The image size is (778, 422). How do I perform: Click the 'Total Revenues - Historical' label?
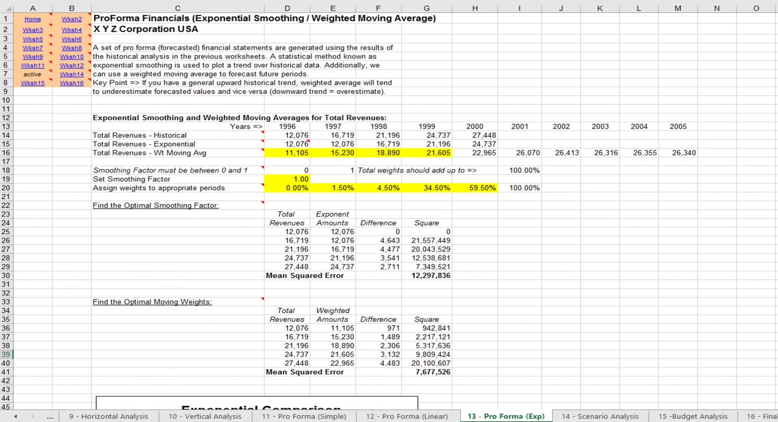tap(139, 136)
